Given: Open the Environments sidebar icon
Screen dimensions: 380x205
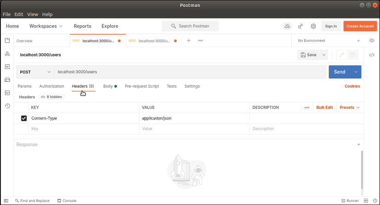Looking at the screenshot, I should [7, 67].
